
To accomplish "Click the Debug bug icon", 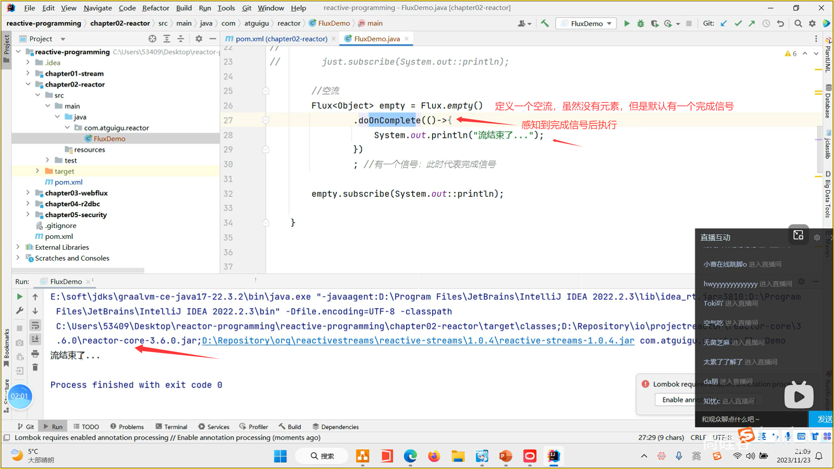I will click(640, 23).
